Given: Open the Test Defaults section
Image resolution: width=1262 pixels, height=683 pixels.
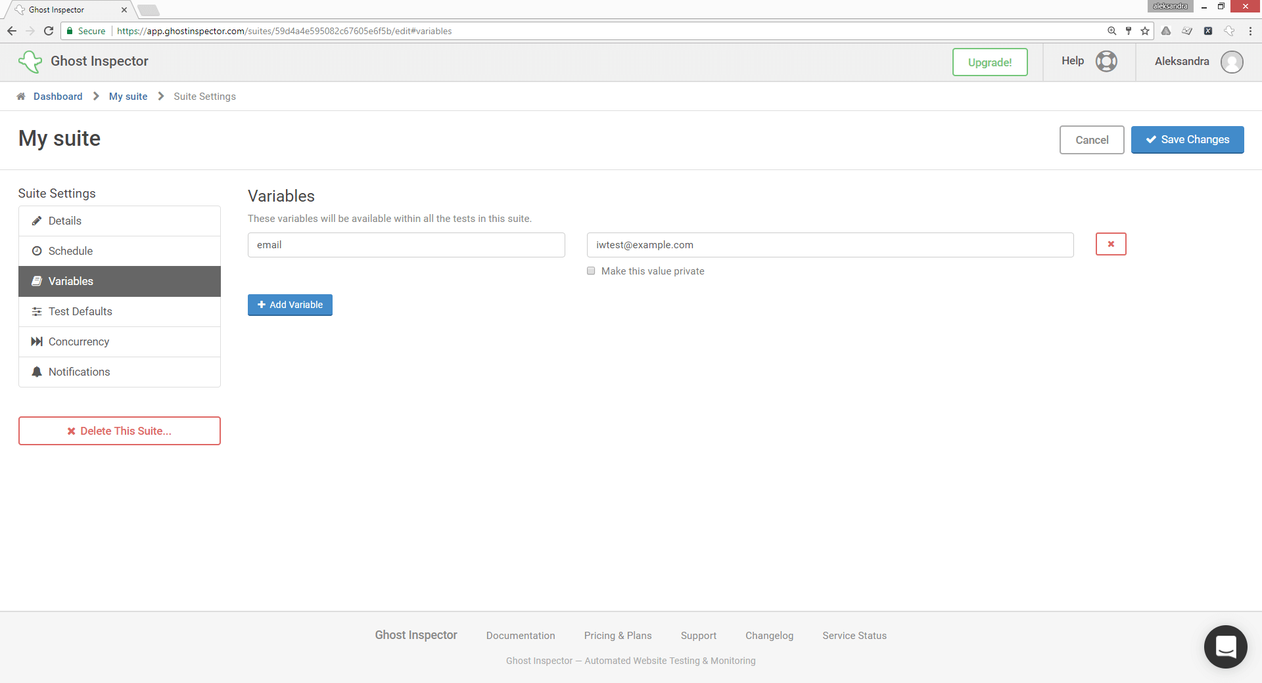Looking at the screenshot, I should (120, 311).
